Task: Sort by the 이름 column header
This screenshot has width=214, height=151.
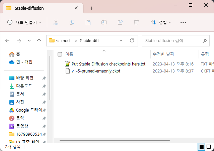Action: tap(69, 54)
